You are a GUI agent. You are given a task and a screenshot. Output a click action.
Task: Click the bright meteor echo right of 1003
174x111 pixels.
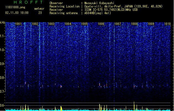tap(61, 86)
